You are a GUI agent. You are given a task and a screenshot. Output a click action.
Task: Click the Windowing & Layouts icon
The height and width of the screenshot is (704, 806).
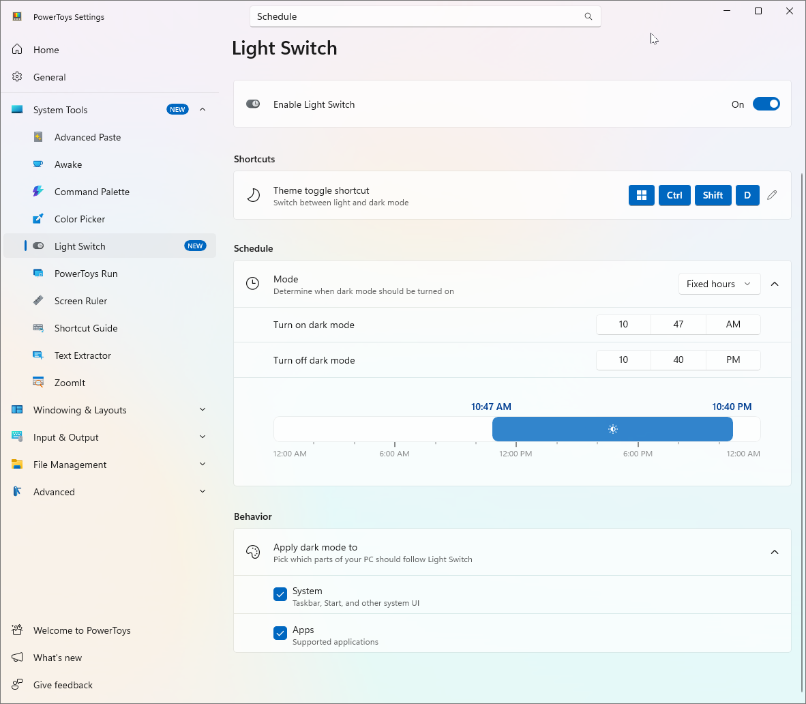point(17,410)
